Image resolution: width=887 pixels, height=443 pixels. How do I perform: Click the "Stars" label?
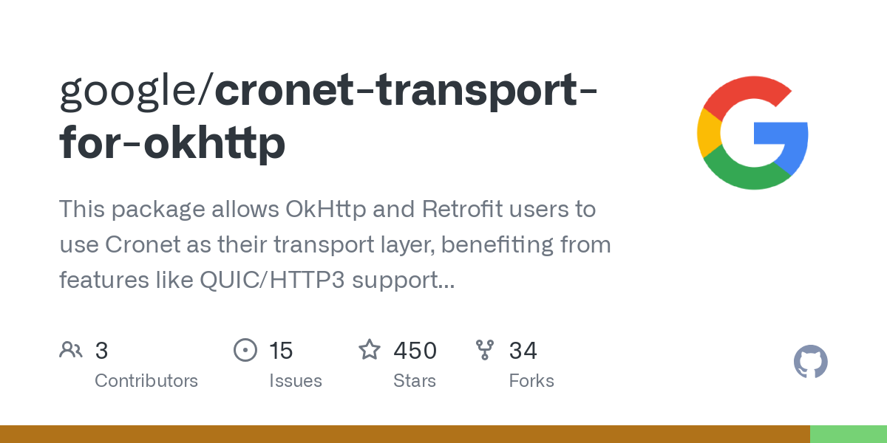click(415, 381)
